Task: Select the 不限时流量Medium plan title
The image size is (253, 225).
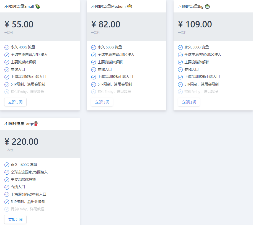Action: point(108,6)
